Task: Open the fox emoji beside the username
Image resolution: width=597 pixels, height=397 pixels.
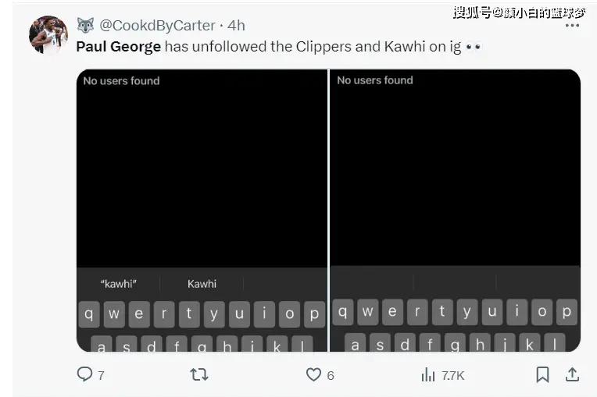Action: click(x=85, y=25)
